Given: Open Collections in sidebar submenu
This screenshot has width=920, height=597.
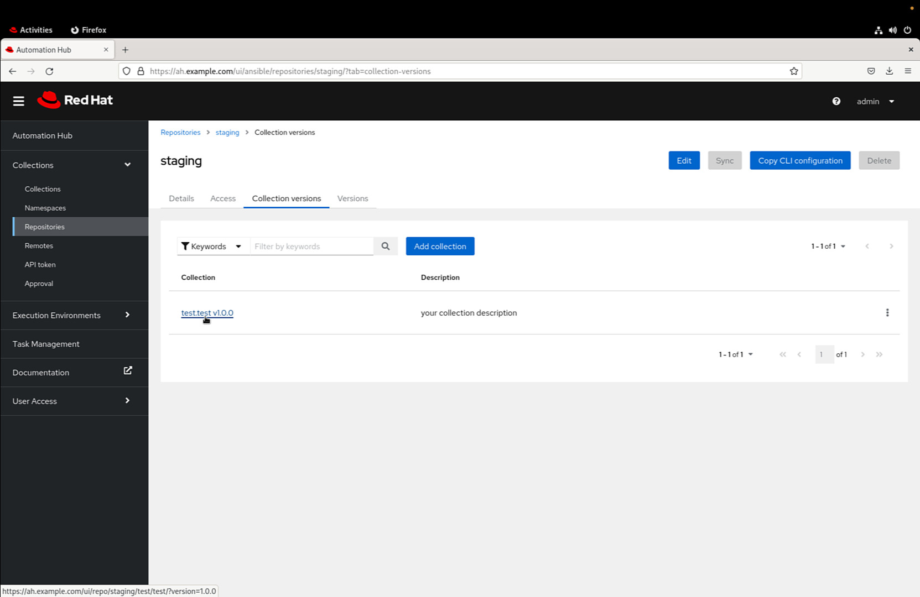Looking at the screenshot, I should (43, 189).
